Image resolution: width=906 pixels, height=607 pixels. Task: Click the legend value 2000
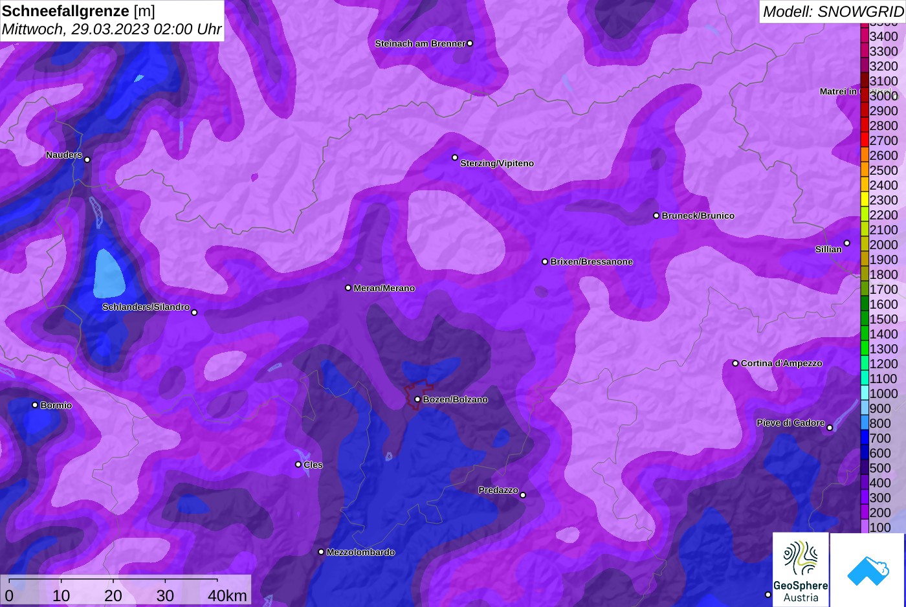coord(883,245)
